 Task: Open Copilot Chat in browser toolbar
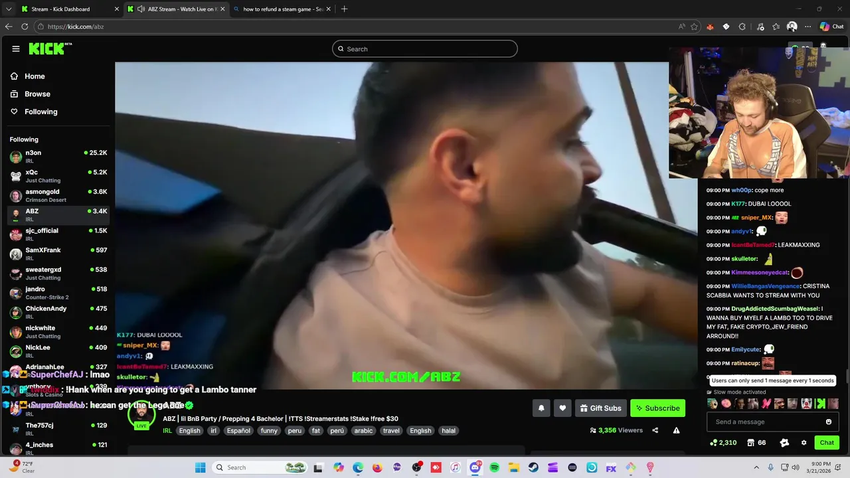pos(831,27)
